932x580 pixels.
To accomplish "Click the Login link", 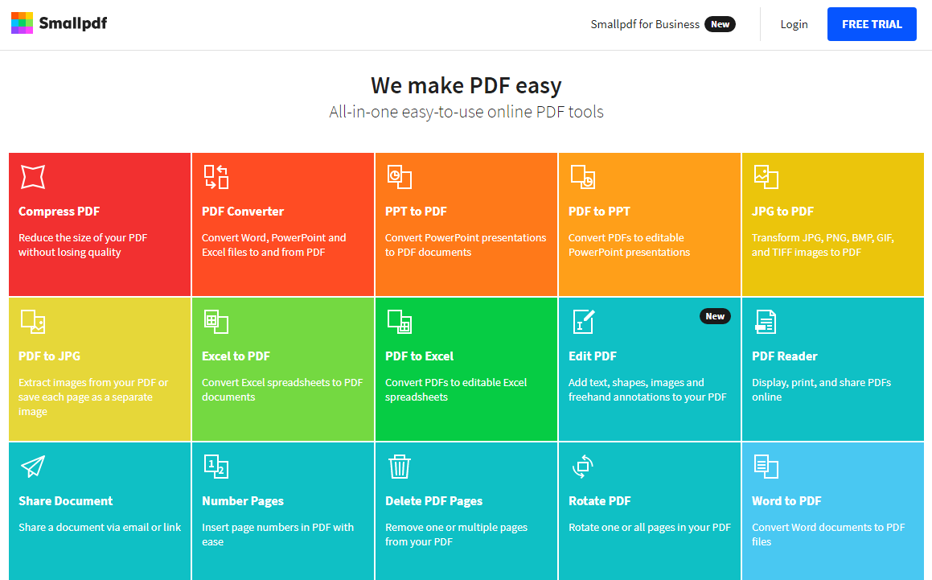I will click(x=794, y=24).
